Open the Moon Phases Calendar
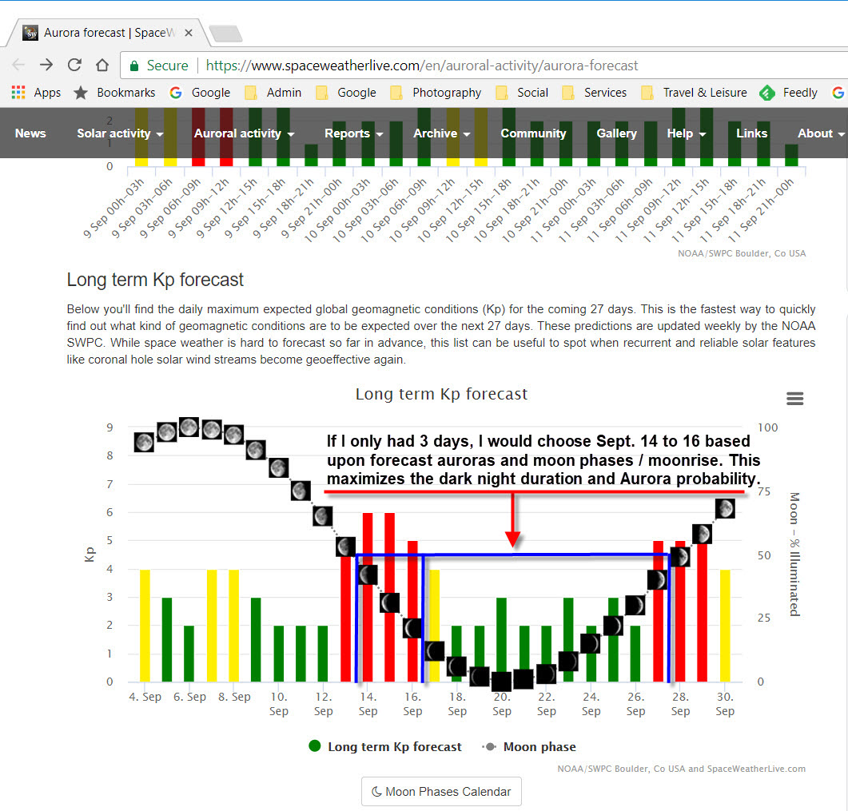 (441, 792)
